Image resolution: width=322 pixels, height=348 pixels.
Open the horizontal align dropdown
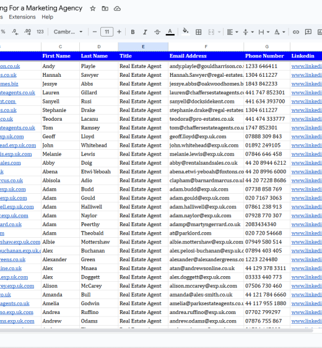click(x=232, y=32)
